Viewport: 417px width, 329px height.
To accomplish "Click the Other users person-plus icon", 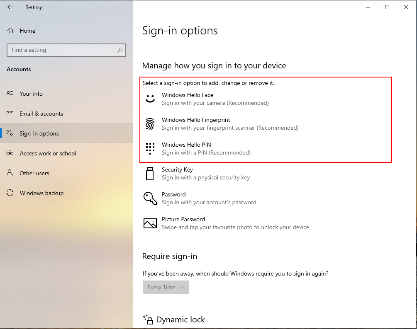I will click(10, 173).
